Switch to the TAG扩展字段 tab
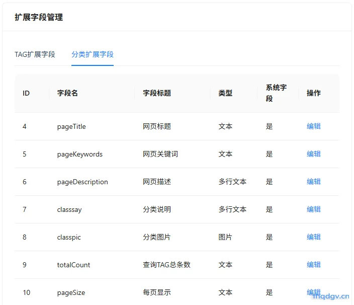The height and width of the screenshot is (305, 354). [x=35, y=54]
